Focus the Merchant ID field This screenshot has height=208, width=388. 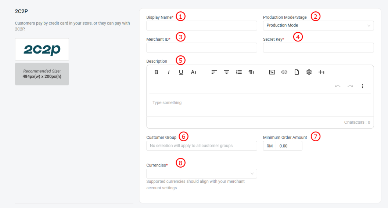click(201, 48)
